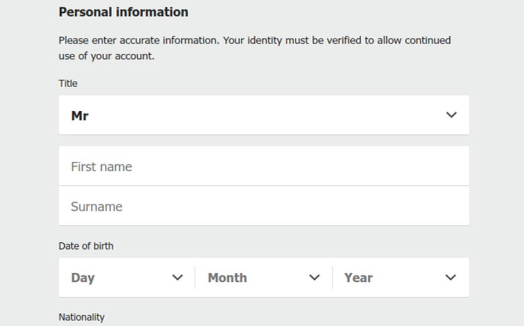Click the Day placeholder text
The width and height of the screenshot is (524, 326).
(x=83, y=278)
